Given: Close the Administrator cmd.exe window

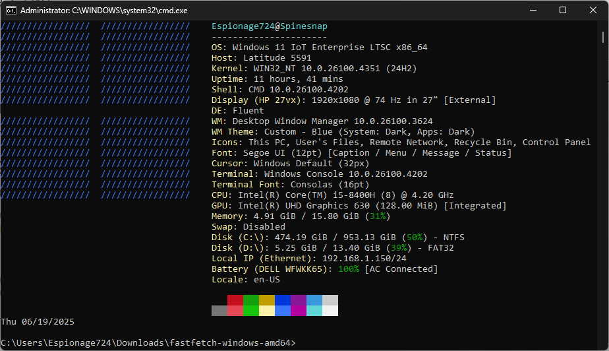Looking at the screenshot, I should (x=593, y=11).
